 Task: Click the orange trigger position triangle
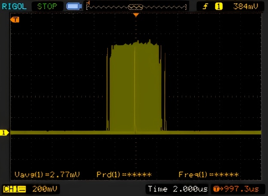pyautogui.click(x=136, y=15)
